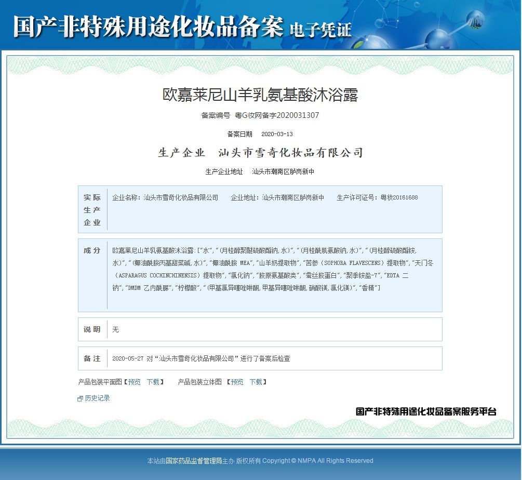Viewport: 522px width, 480px height.
Task: Click the 备注 section label
Action: 92,358
